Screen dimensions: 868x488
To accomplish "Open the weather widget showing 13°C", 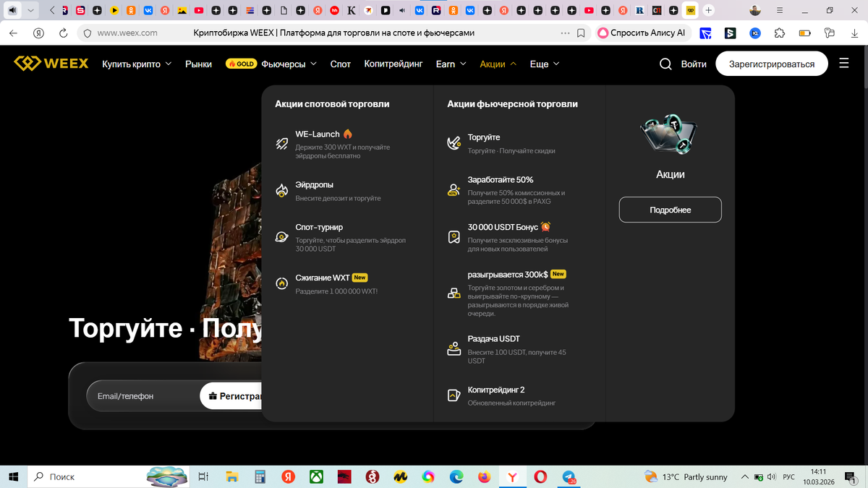I will [x=685, y=477].
